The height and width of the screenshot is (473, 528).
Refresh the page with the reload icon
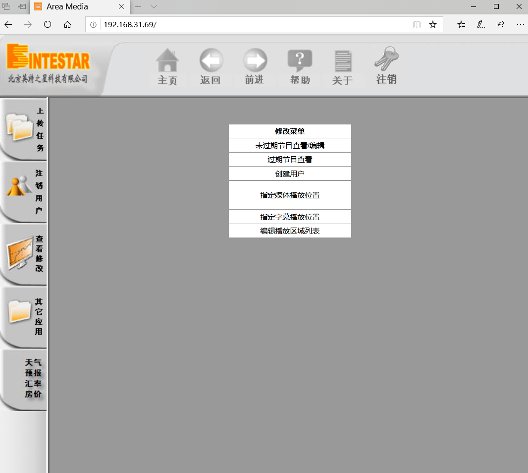pos(47,24)
